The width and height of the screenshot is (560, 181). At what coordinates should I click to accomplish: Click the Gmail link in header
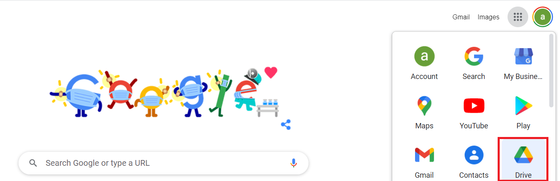461,17
